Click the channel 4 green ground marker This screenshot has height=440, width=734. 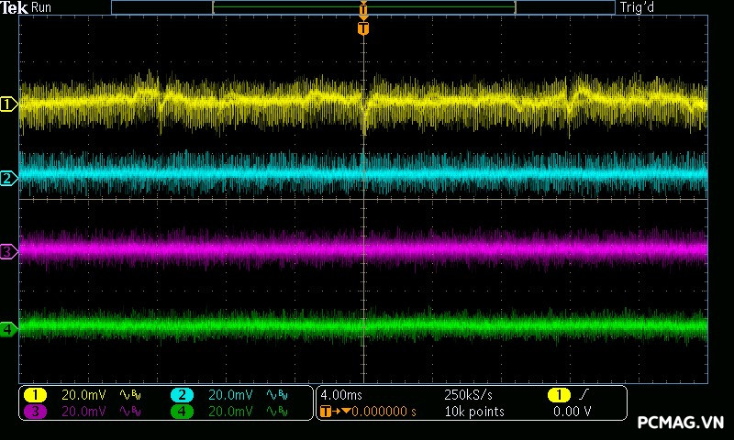click(8, 328)
